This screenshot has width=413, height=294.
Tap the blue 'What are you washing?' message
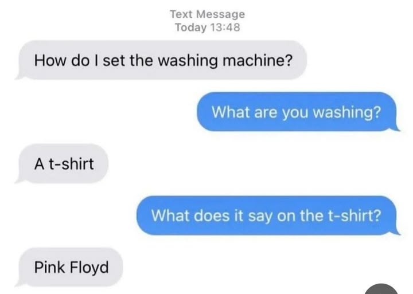(298, 112)
